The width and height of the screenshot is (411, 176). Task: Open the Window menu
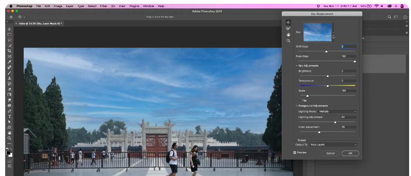coord(149,6)
